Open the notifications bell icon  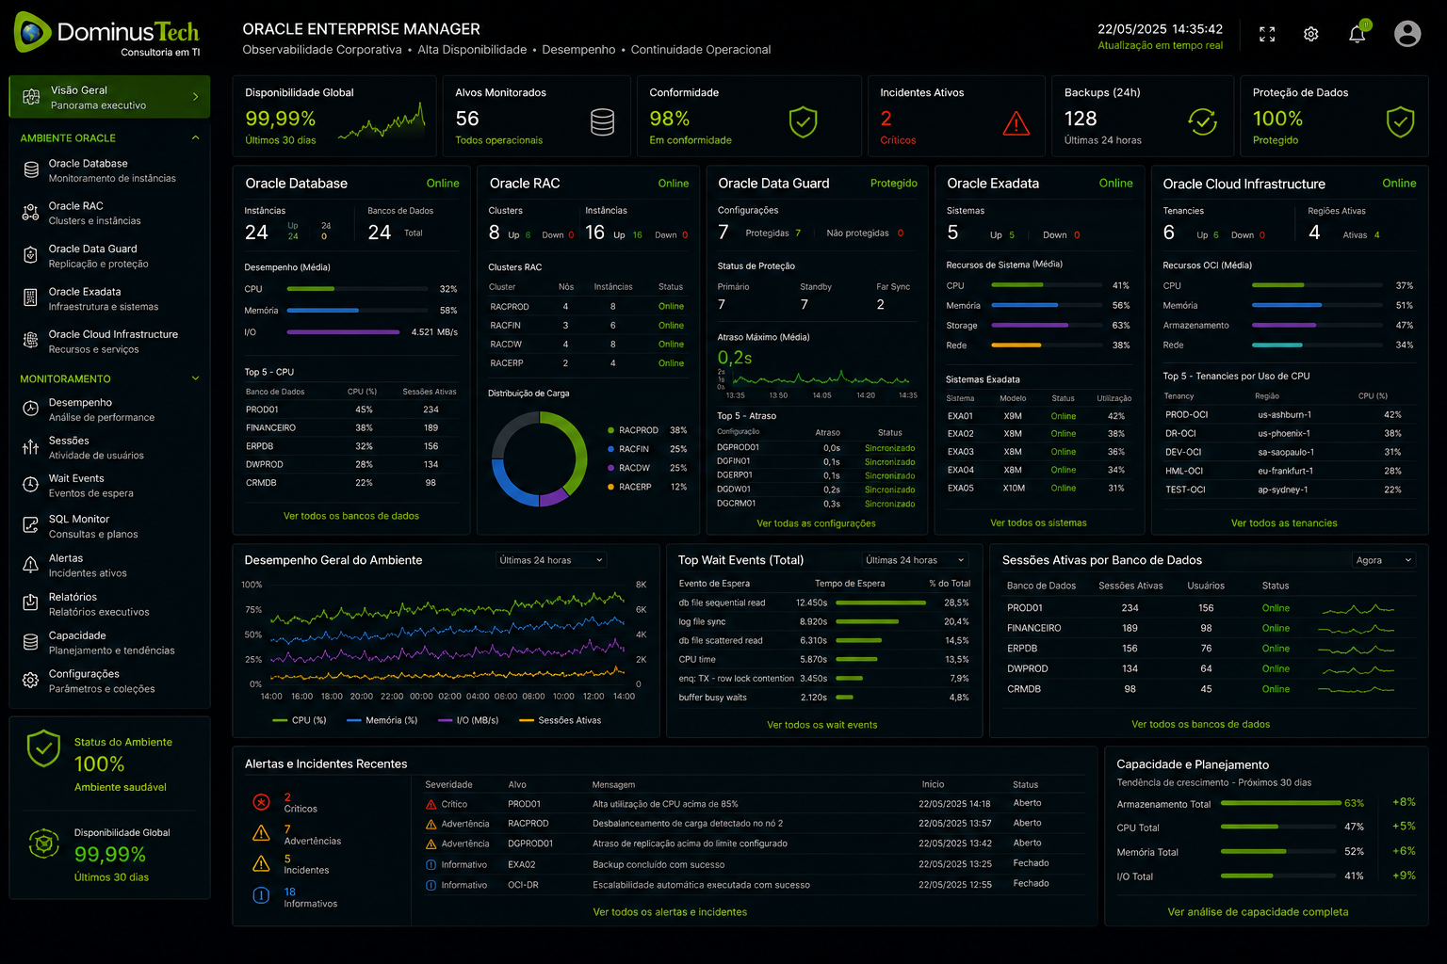(1358, 34)
